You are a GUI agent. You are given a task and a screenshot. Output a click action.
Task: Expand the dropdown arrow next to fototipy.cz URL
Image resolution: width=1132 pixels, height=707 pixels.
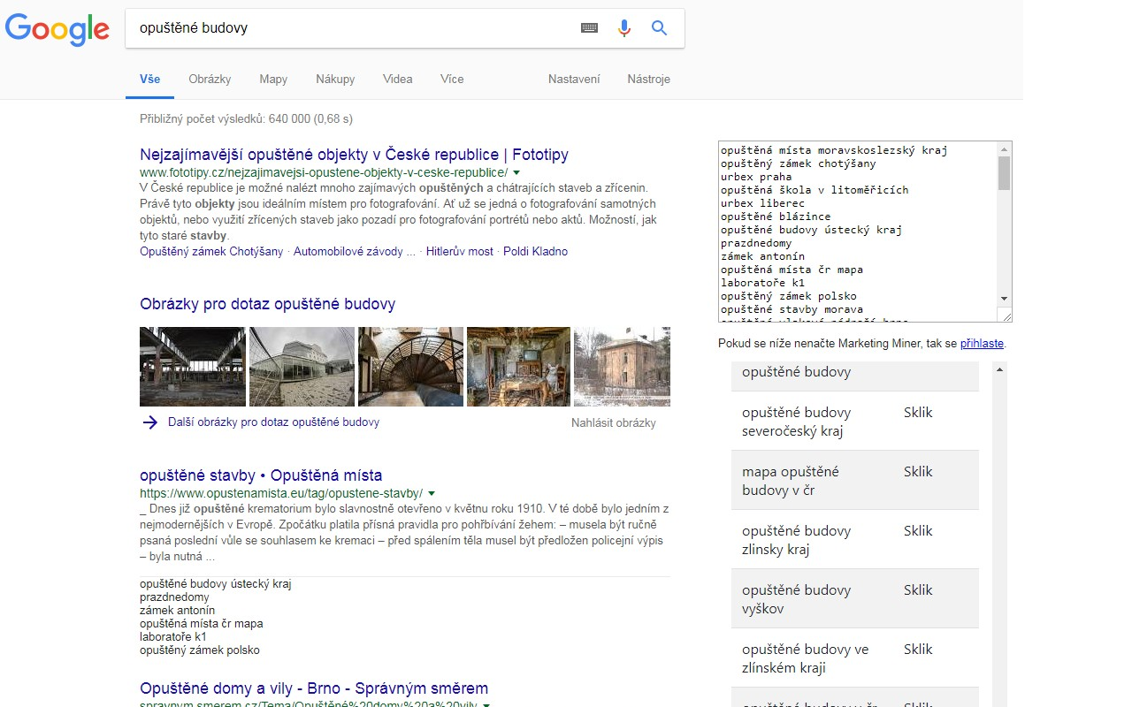tap(516, 172)
